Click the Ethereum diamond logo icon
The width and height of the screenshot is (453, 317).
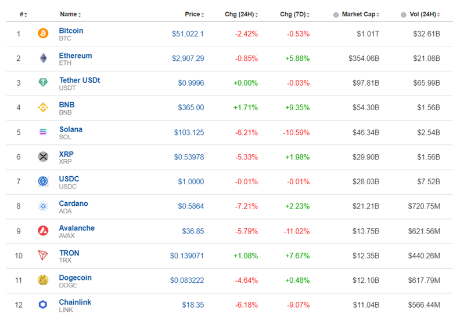[x=43, y=59]
